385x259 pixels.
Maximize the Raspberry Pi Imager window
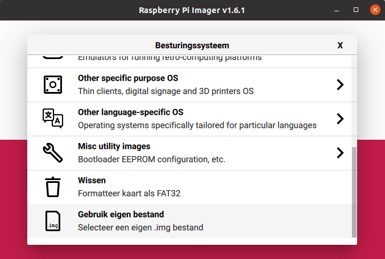356,10
